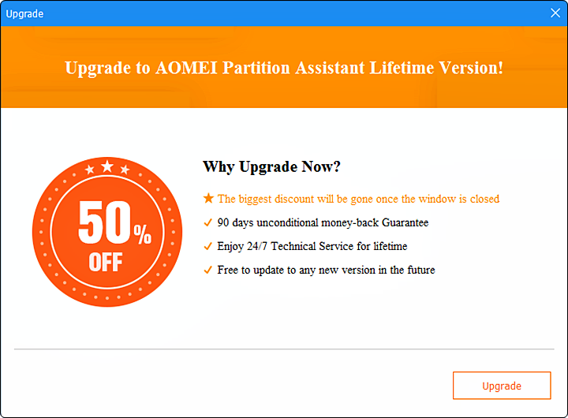Click the checkmark beside Free to update
Image resolution: width=568 pixels, height=418 pixels.
208,270
